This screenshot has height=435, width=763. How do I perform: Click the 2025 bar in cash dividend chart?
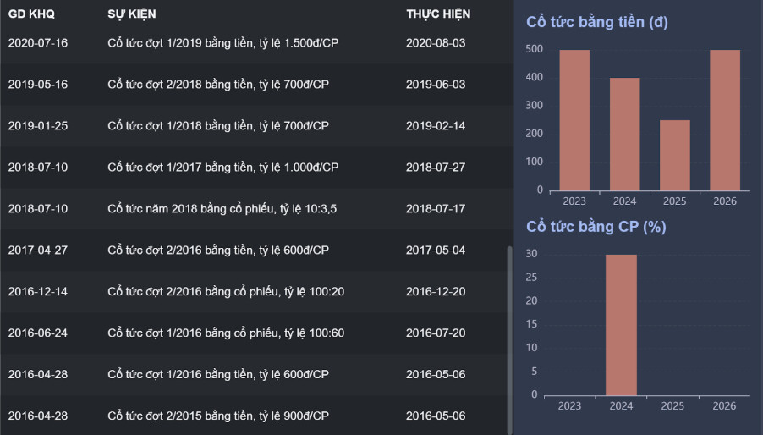[674, 155]
